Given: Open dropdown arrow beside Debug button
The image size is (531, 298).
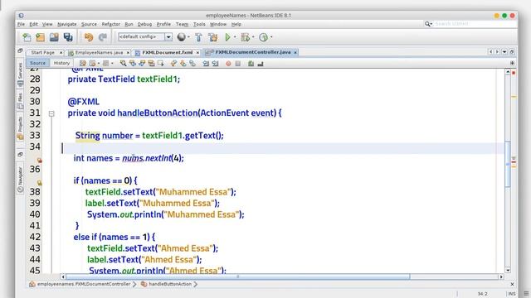Looking at the screenshot, I should [x=253, y=36].
